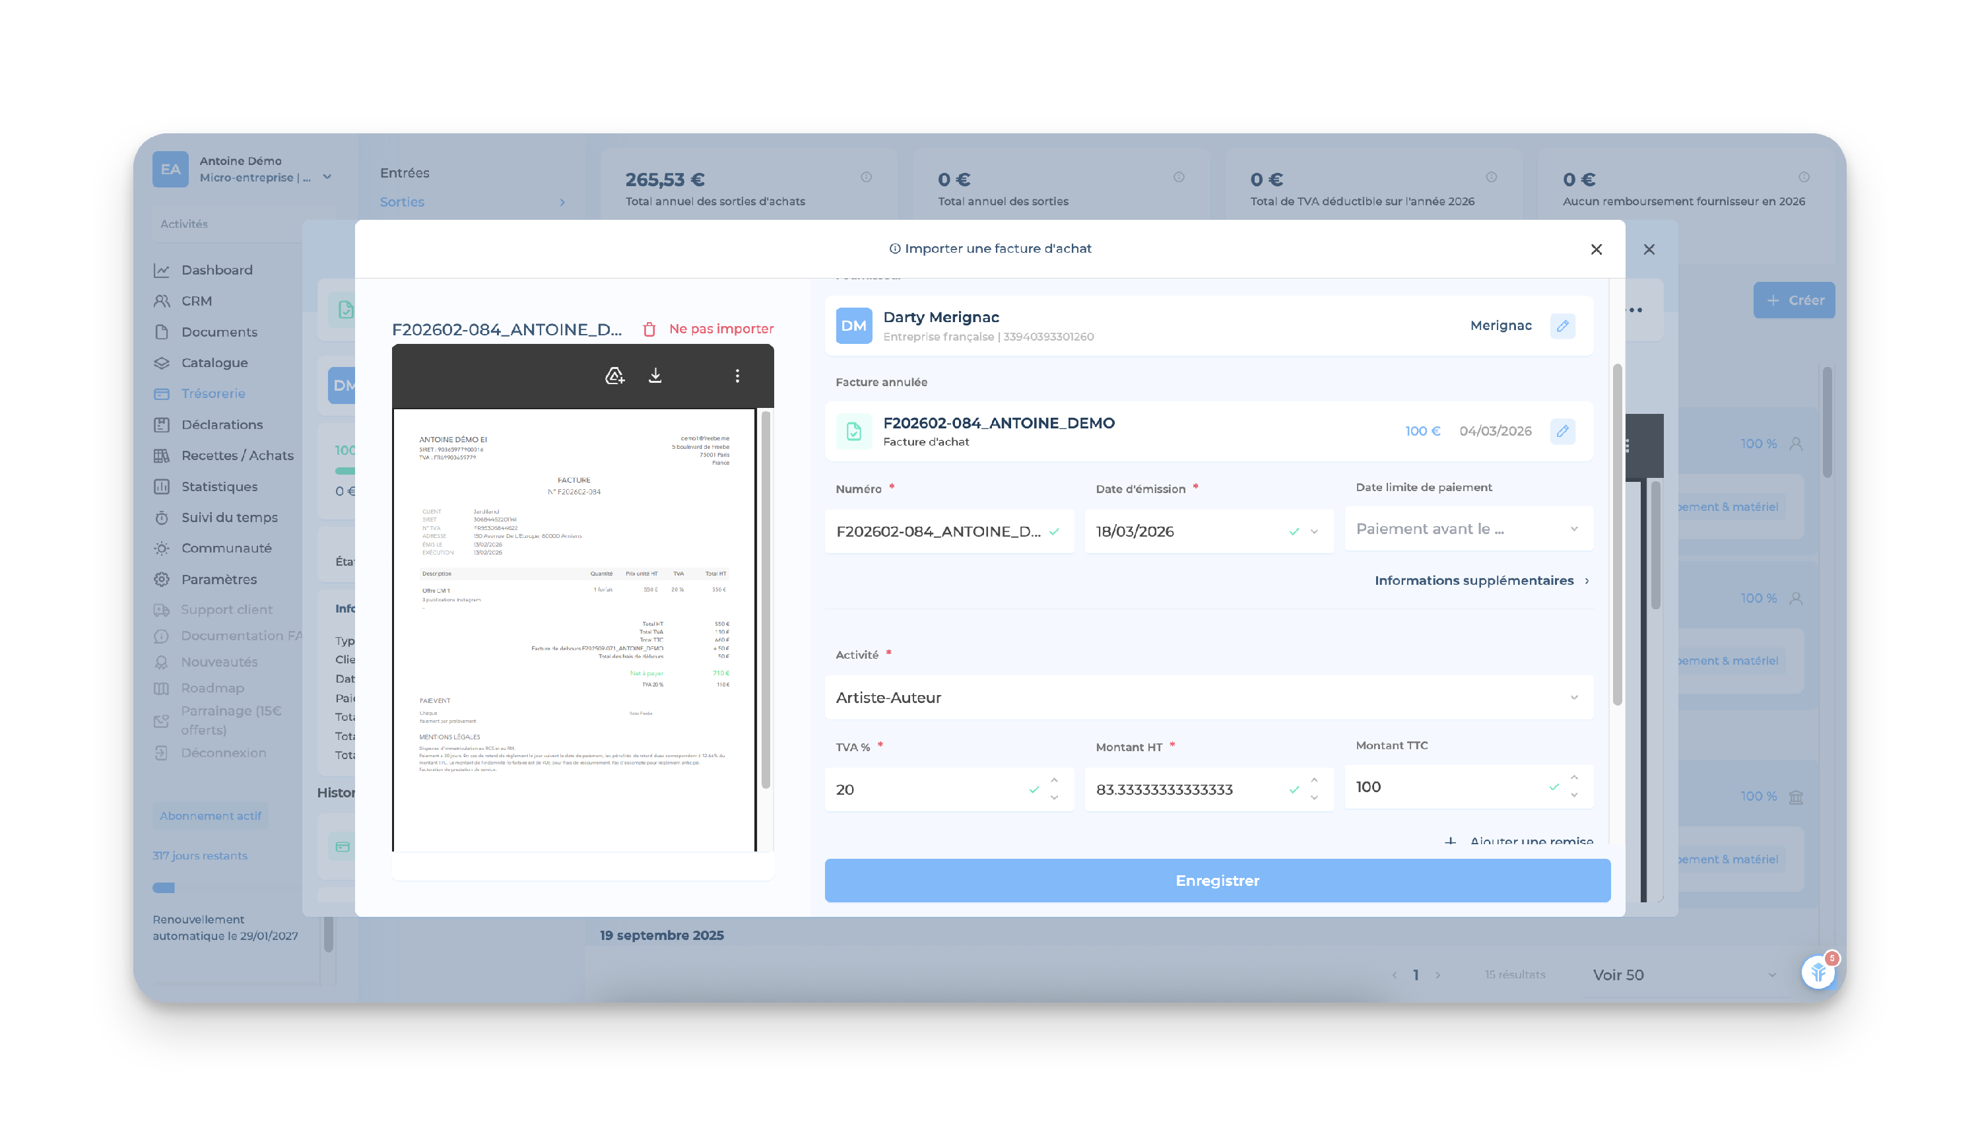Click Ne pas importer link
1980x1136 pixels.
tap(721, 329)
